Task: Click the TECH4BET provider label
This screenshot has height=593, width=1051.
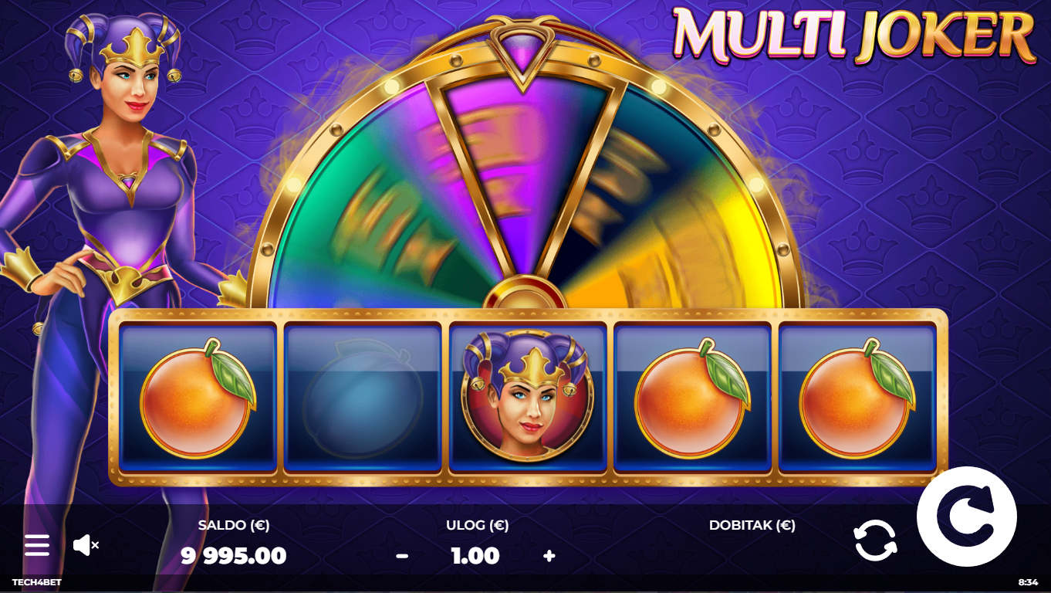Action: pos(37,582)
